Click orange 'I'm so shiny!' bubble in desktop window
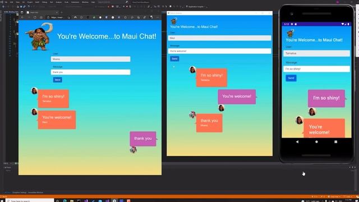This screenshot has width=359, height=202. click(x=211, y=77)
